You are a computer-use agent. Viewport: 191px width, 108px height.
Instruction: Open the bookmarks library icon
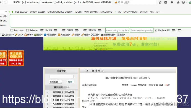pos(166,2)
